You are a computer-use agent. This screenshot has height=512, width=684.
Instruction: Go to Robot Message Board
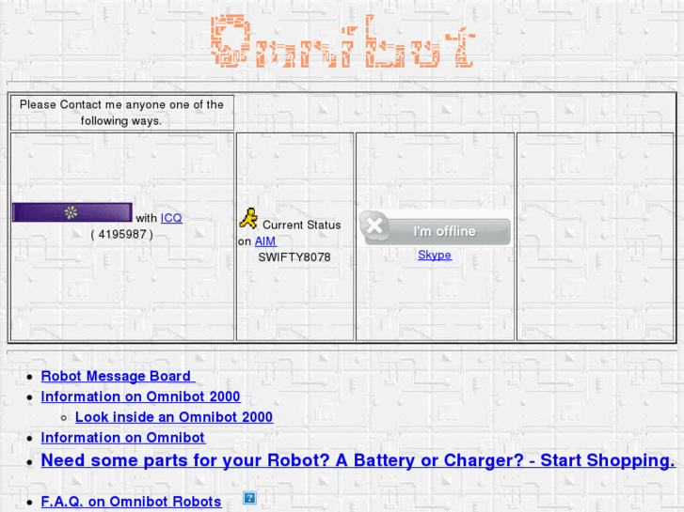click(118, 376)
